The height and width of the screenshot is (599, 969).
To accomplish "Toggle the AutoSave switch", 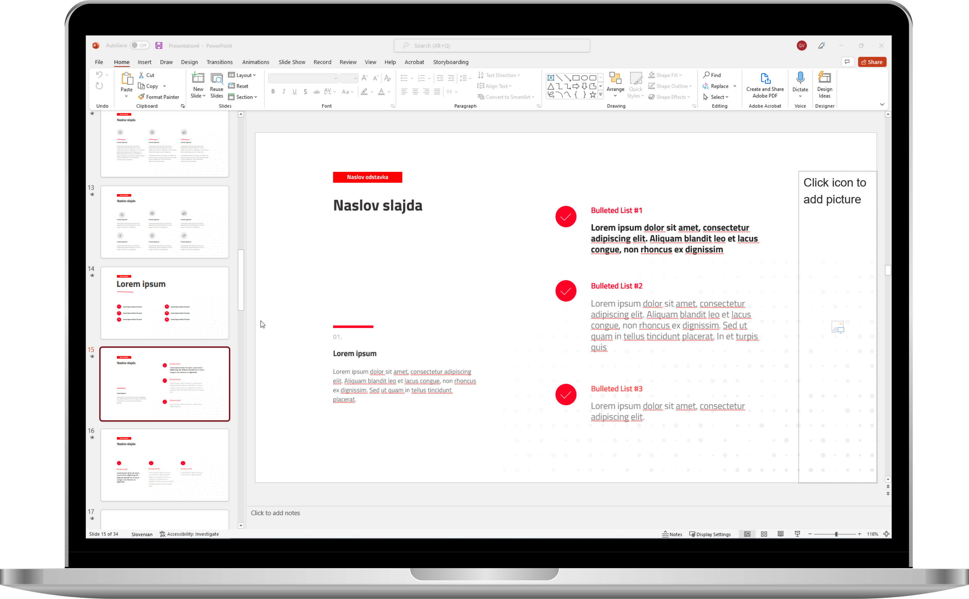I will coord(139,46).
